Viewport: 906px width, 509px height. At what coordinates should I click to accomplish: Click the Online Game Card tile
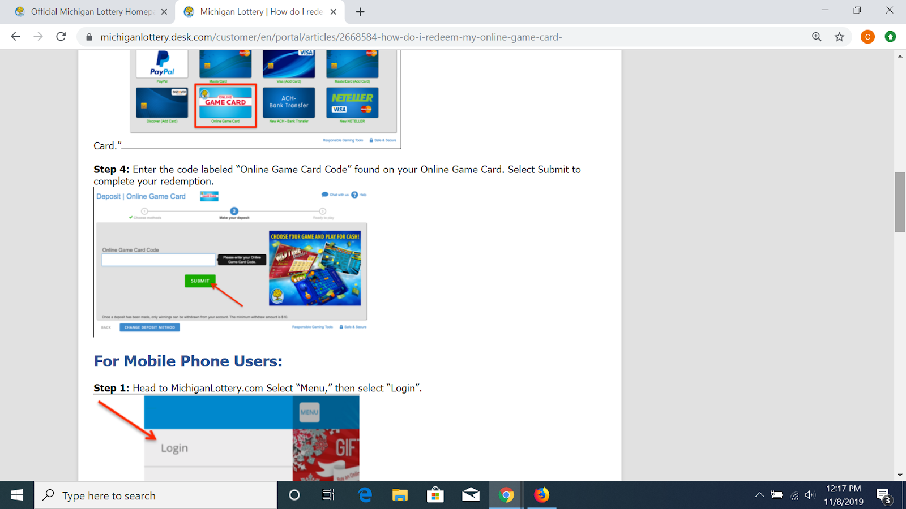225,106
